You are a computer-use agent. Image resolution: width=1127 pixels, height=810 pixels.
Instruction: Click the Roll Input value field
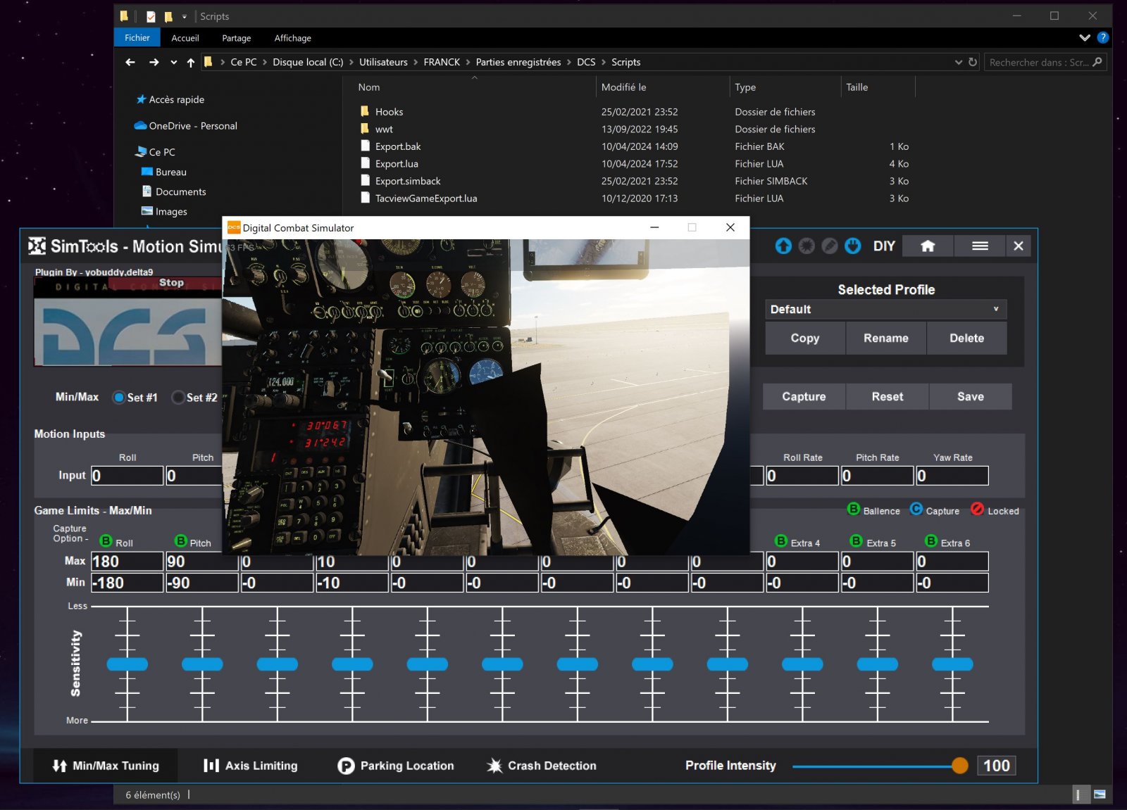point(127,476)
